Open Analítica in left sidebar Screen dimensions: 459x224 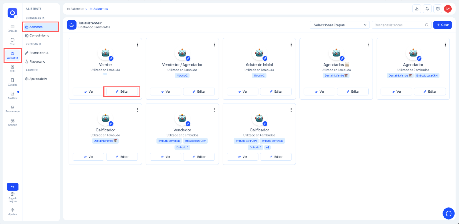pos(12,95)
